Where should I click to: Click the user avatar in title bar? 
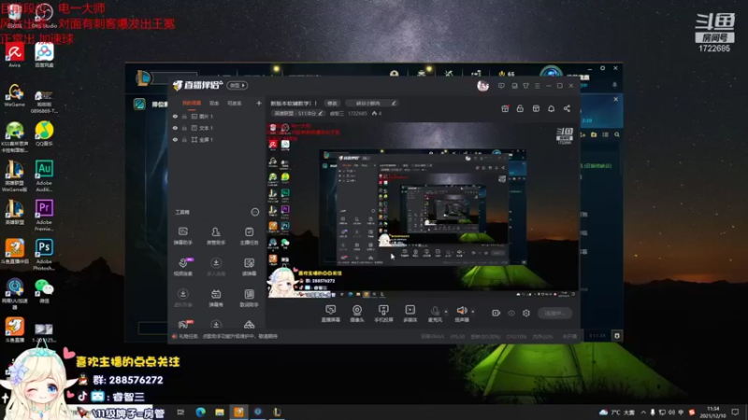click(x=482, y=86)
